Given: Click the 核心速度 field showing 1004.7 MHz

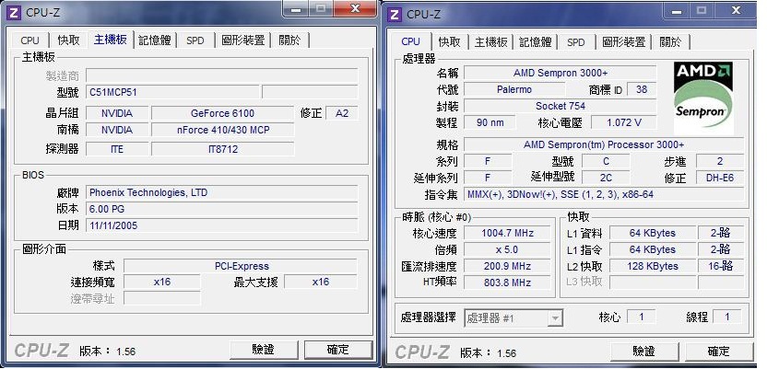Looking at the screenshot, I should [x=508, y=233].
